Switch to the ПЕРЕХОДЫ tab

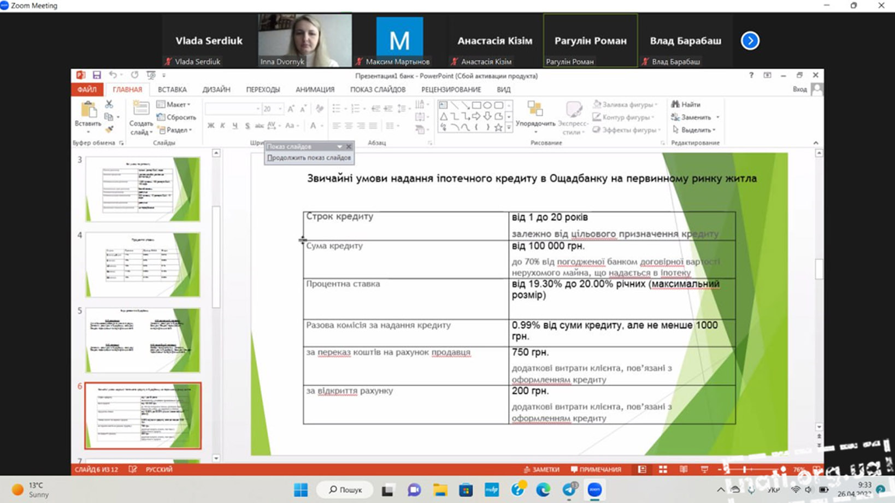point(263,90)
